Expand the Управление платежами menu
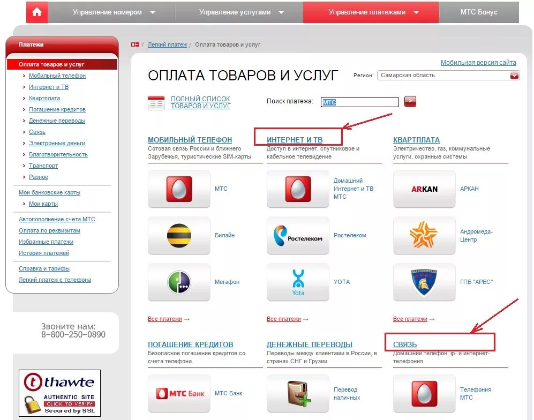The height and width of the screenshot is (420, 534). click(371, 12)
